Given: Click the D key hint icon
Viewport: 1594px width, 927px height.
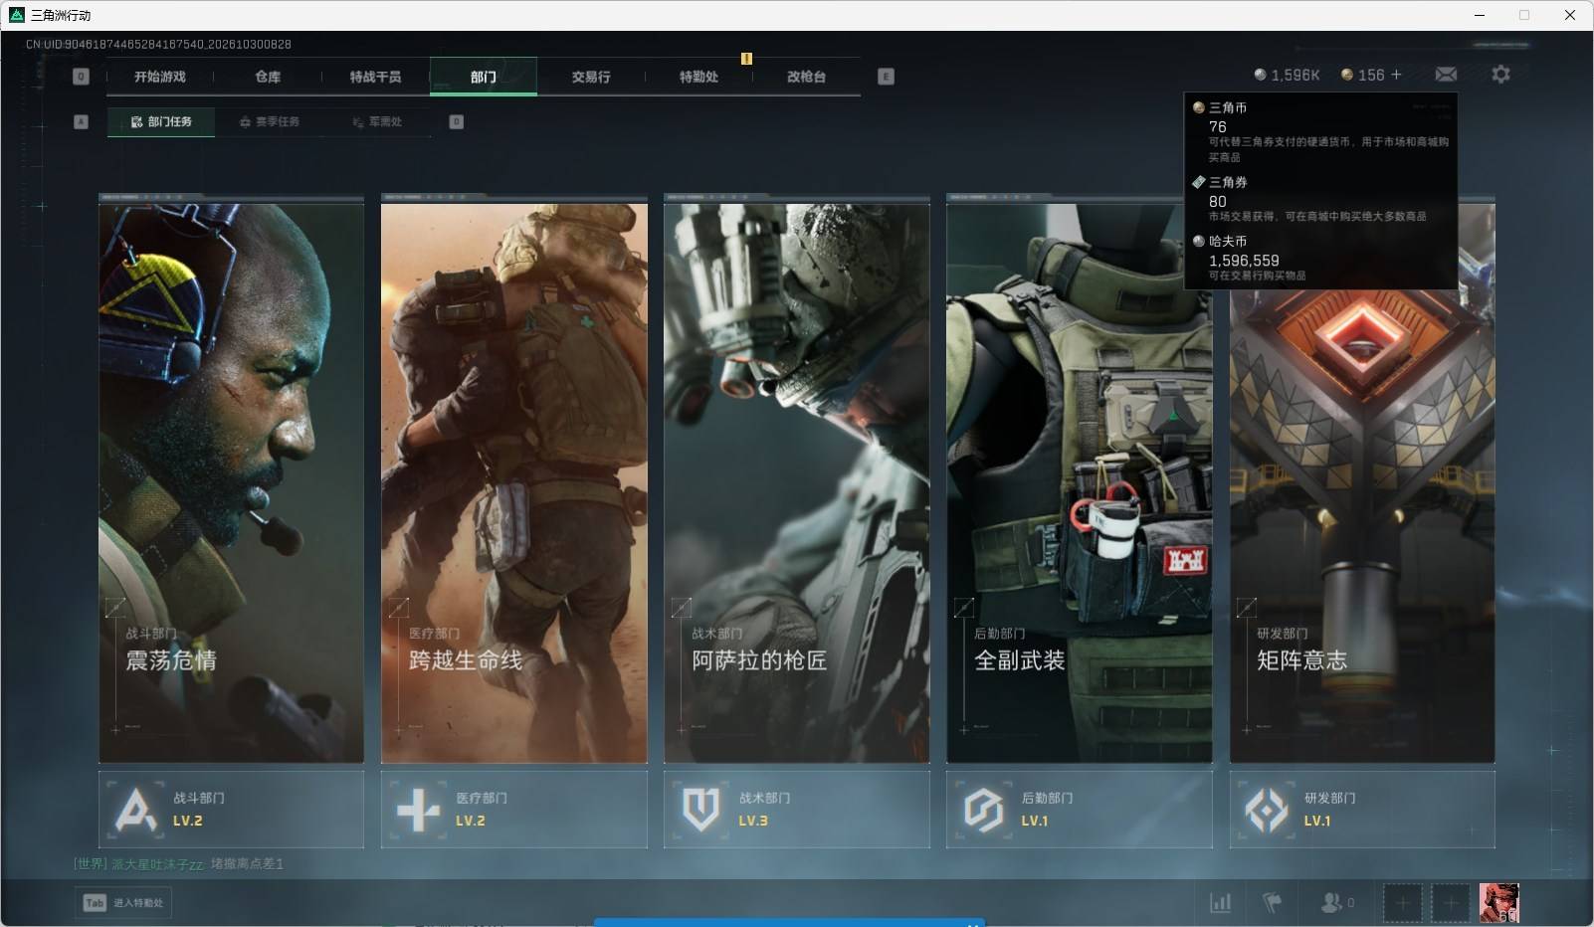Looking at the screenshot, I should click(x=456, y=121).
